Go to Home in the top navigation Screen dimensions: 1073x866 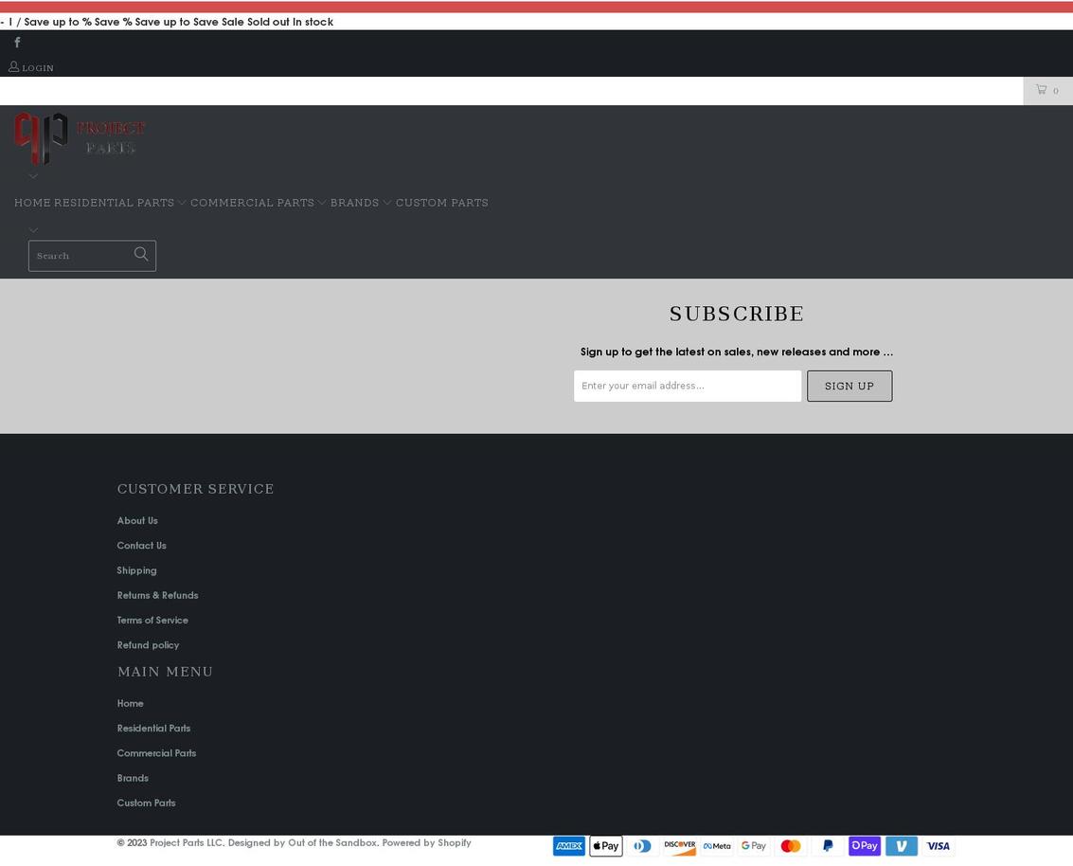point(32,203)
